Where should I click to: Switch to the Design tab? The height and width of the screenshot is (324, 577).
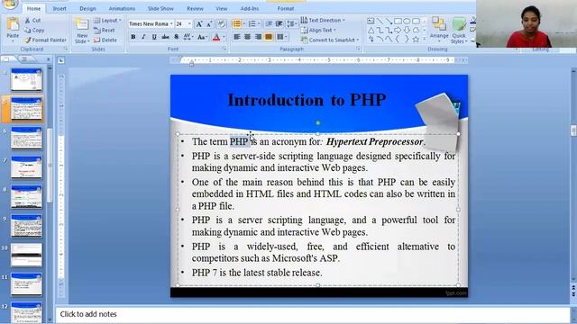[87, 8]
